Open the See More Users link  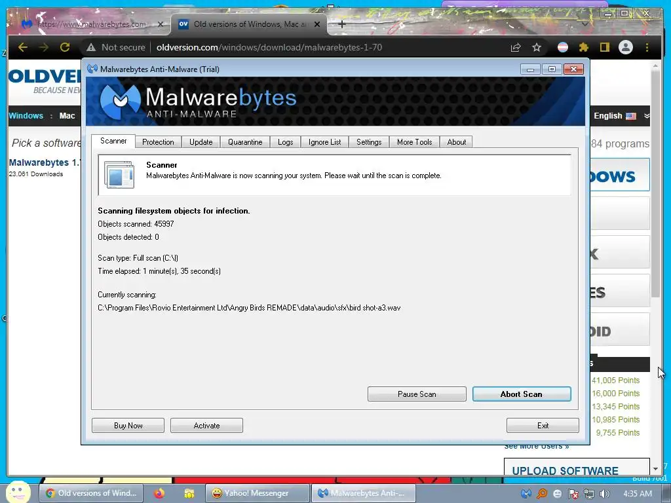click(537, 447)
